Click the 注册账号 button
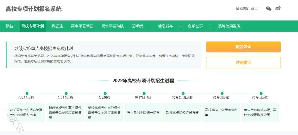 coord(243,62)
